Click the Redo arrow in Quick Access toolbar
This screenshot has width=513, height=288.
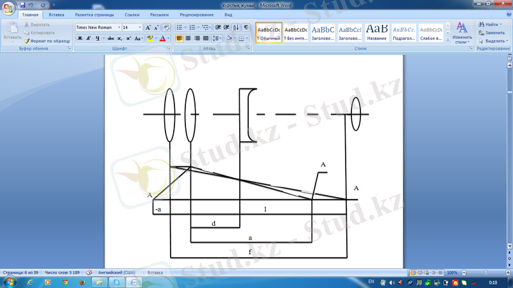click(43, 5)
